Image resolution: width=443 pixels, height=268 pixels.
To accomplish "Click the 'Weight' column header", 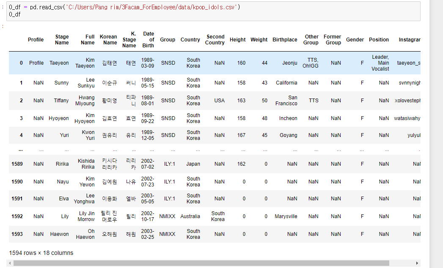I will click(259, 40).
